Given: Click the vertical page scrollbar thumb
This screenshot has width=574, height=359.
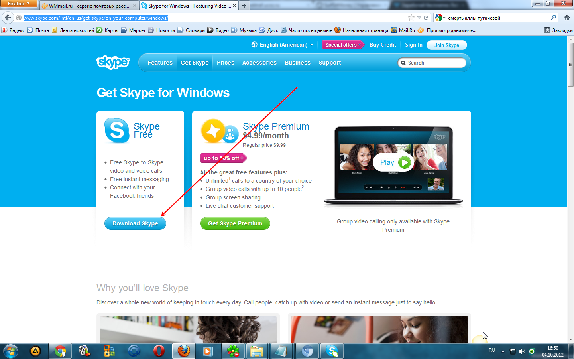Looking at the screenshot, I should click(570, 64).
